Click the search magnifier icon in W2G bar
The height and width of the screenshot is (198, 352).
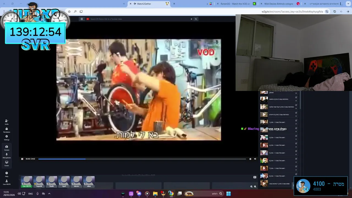point(196,19)
